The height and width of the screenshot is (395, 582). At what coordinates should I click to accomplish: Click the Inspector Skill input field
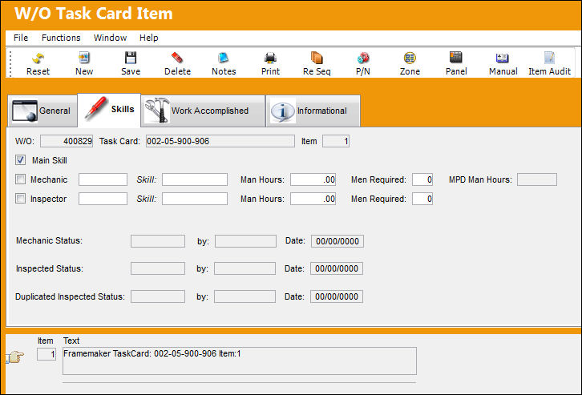[195, 199]
